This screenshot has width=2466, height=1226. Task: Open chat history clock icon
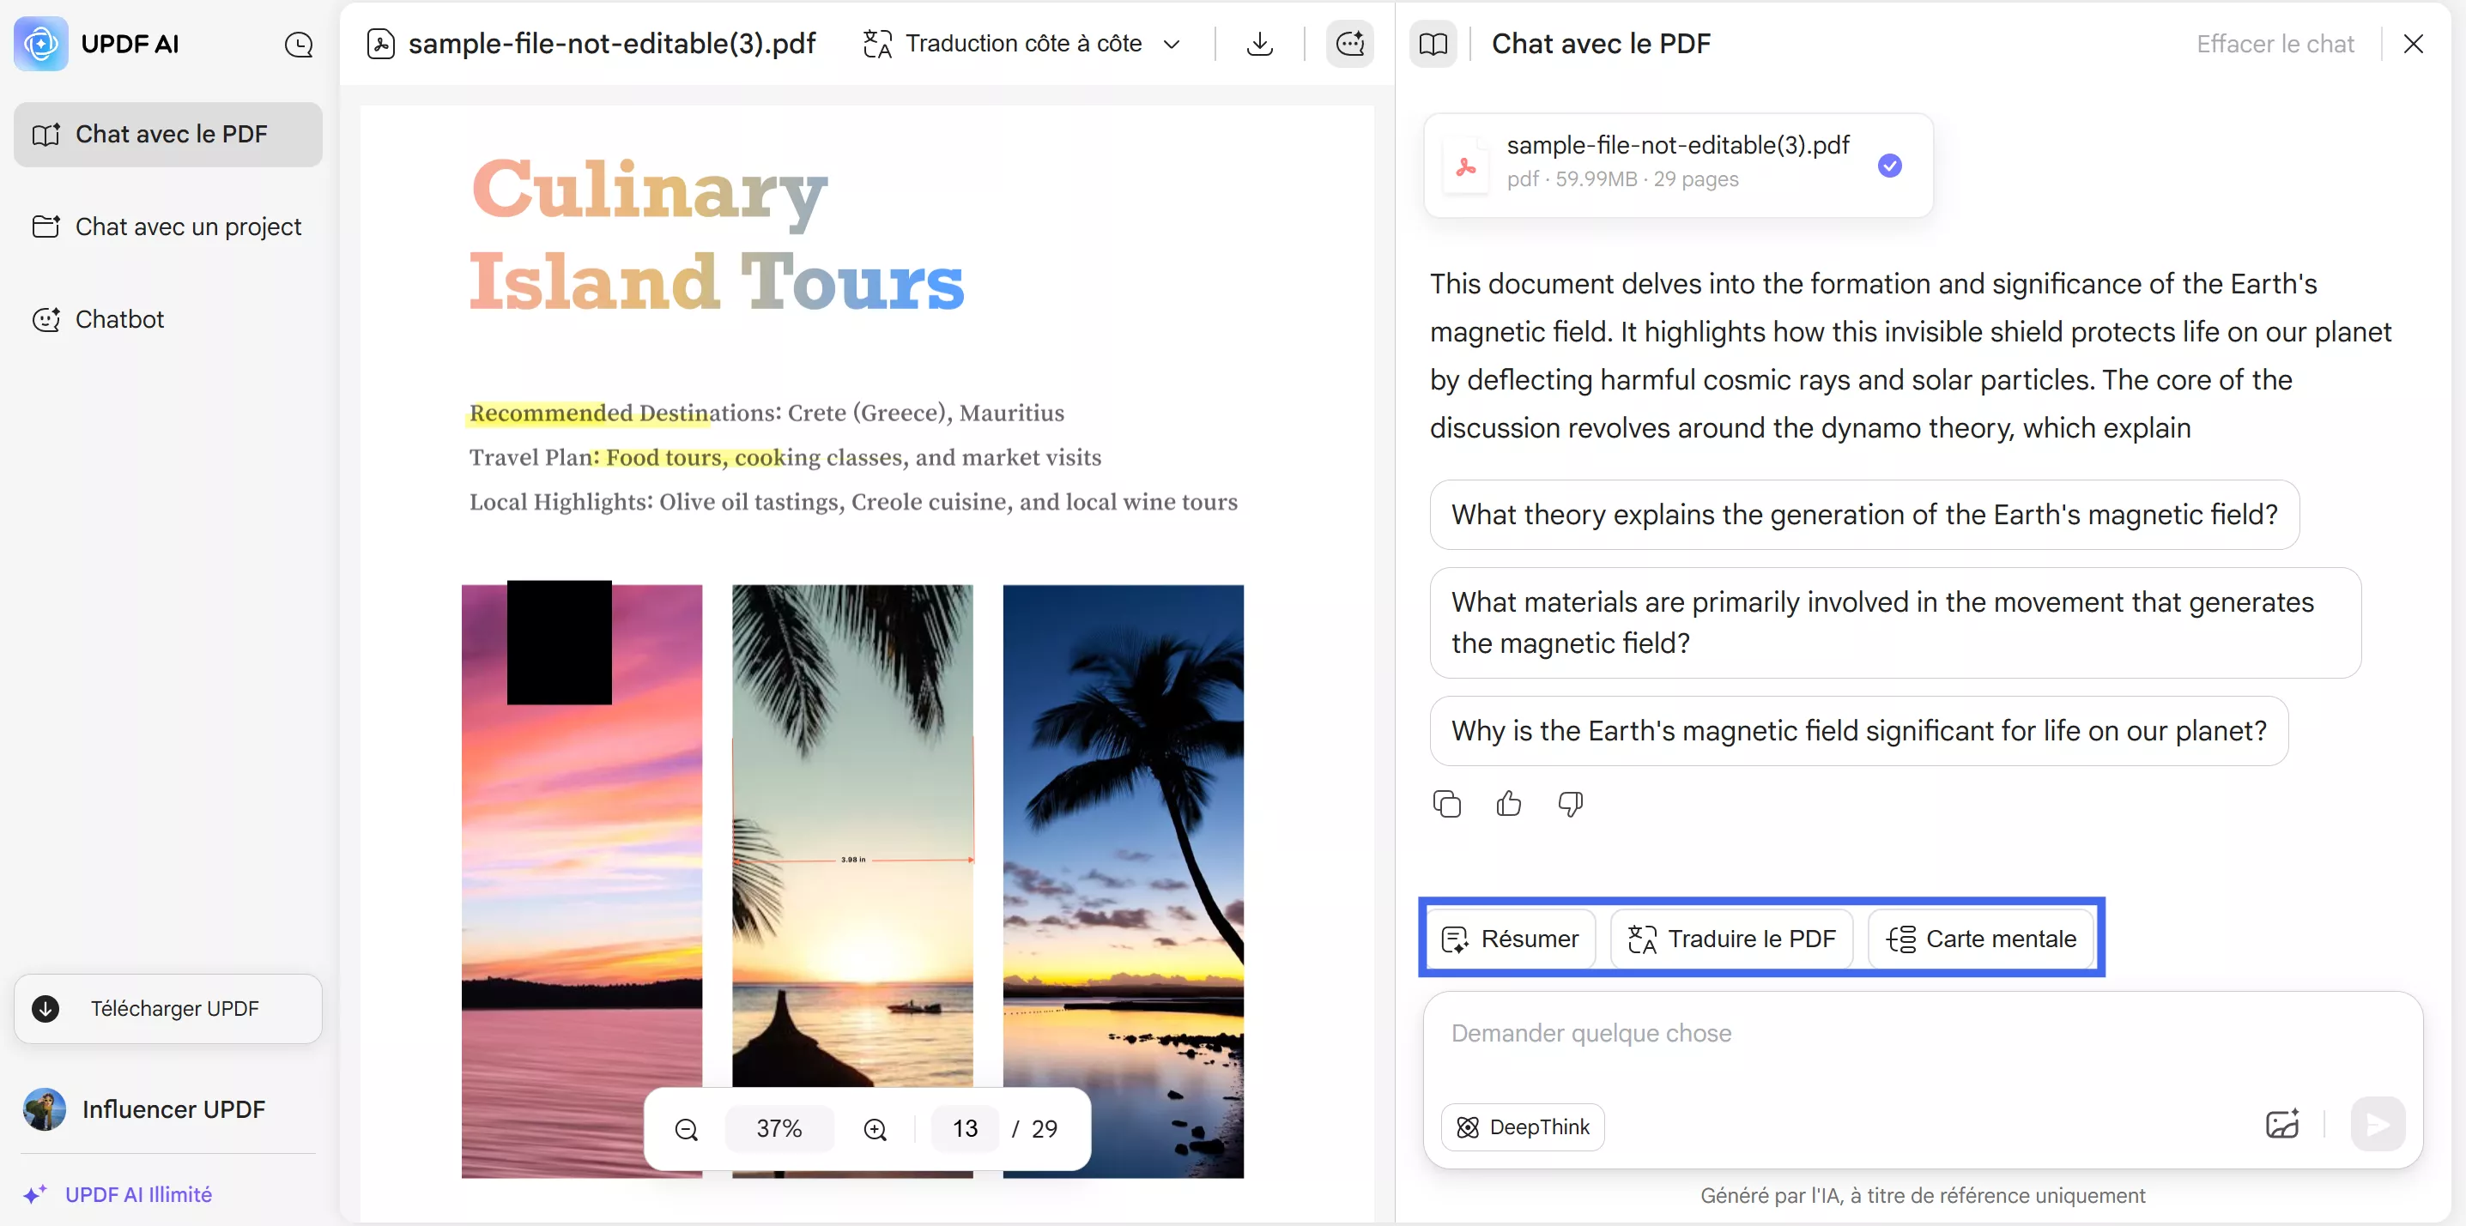click(x=299, y=45)
